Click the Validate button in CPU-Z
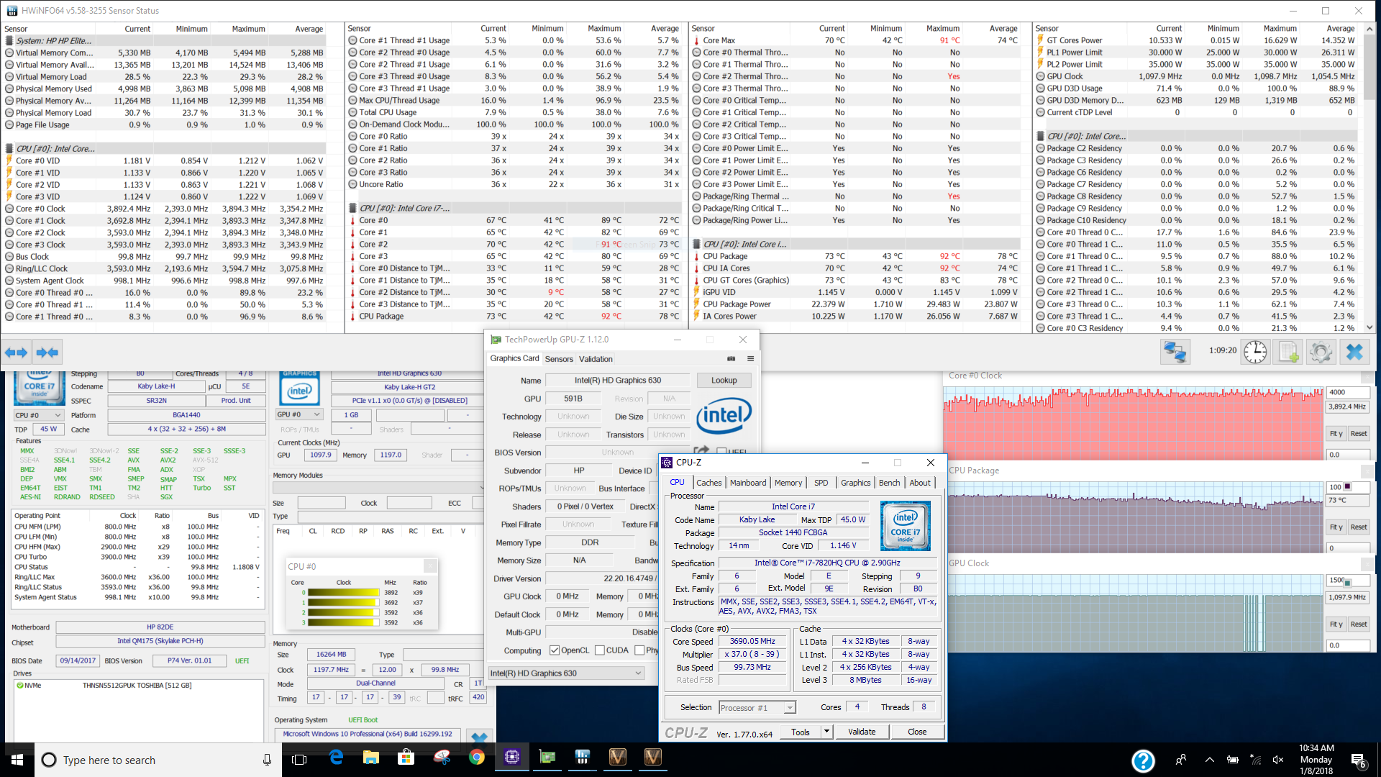This screenshot has width=1381, height=777. coord(861,732)
